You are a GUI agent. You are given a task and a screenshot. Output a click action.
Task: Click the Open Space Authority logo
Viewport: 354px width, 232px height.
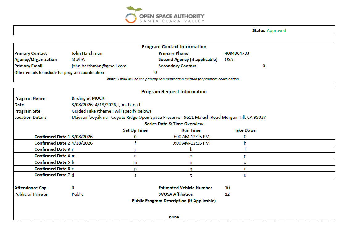tap(165, 15)
